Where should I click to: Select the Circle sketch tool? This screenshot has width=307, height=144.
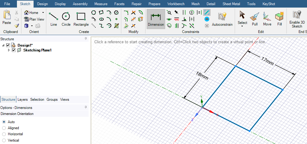tap(66, 19)
